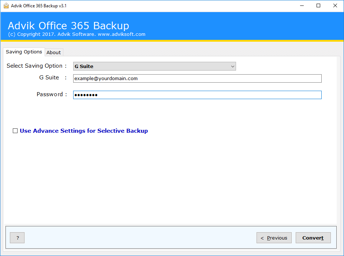
Task: Open the Select Saving Option dropdown
Action: (154, 66)
